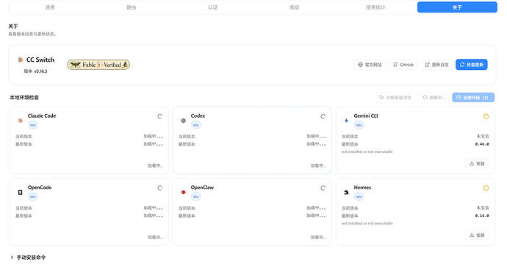Run 诊断安装冲突 diagnosis

point(395,97)
